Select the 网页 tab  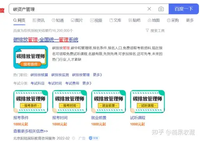pos(19,20)
